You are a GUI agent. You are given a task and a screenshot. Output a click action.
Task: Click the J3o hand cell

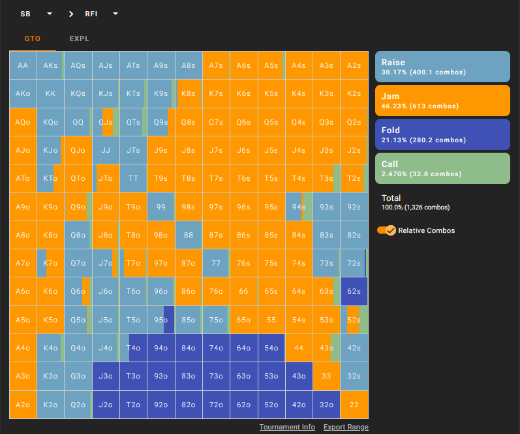tap(106, 376)
